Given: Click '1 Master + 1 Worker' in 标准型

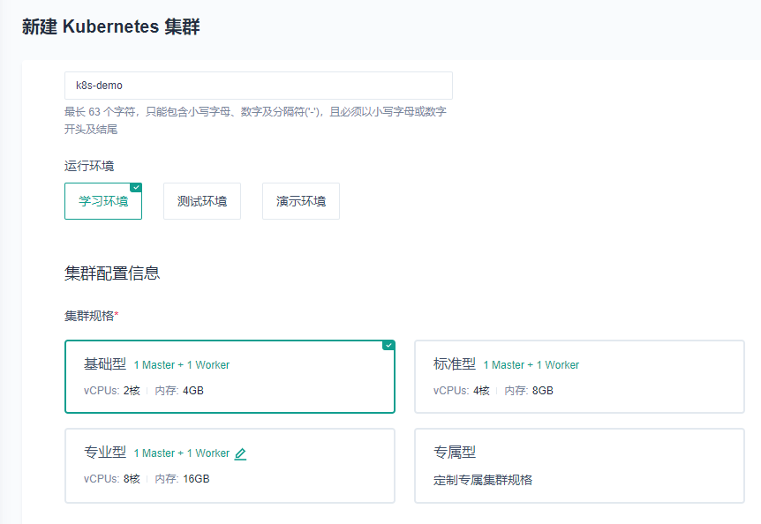Looking at the screenshot, I should tap(531, 365).
